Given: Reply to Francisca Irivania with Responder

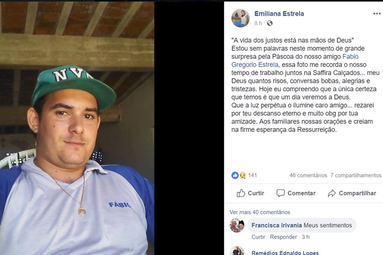Looking at the screenshot, I should click(283, 237).
